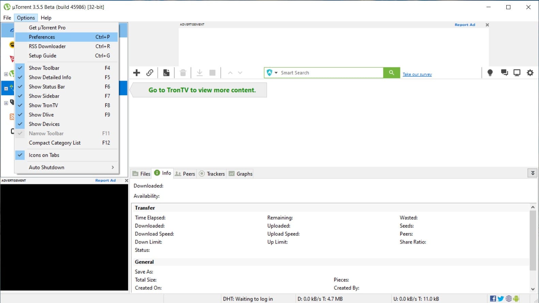Select Get µTorrent Pro menu entry
The image size is (539, 303).
pos(66,28)
